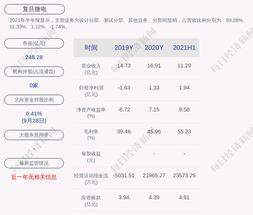Select the 归母净利润 (亿元) row label
Viewport: 253px width, 215px height.
(x=91, y=91)
